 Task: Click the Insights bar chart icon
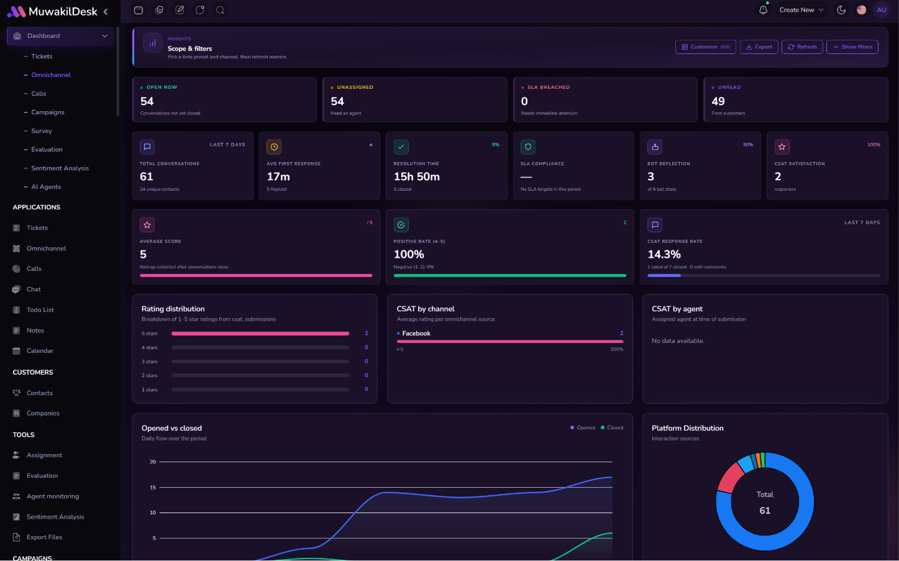tap(152, 43)
